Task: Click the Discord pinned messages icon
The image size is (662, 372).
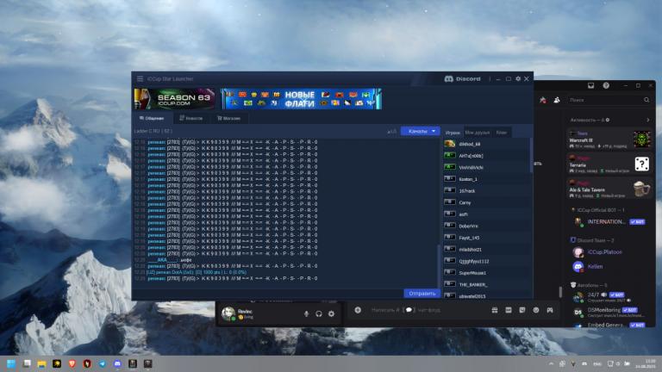Action: [x=542, y=100]
